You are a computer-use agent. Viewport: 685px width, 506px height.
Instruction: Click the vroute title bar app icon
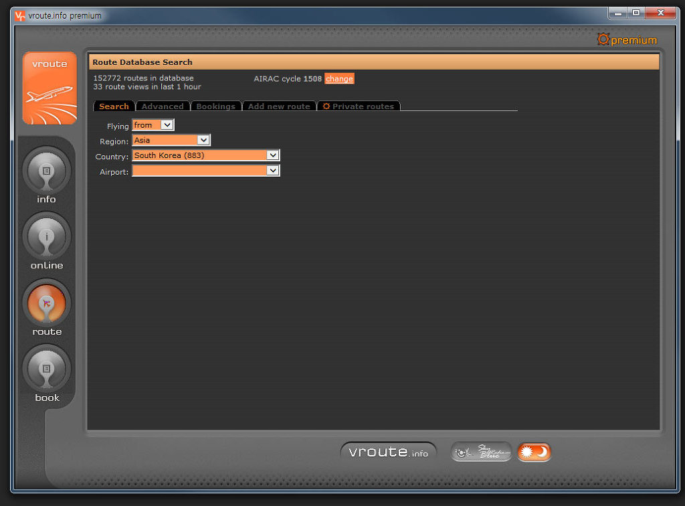click(19, 16)
